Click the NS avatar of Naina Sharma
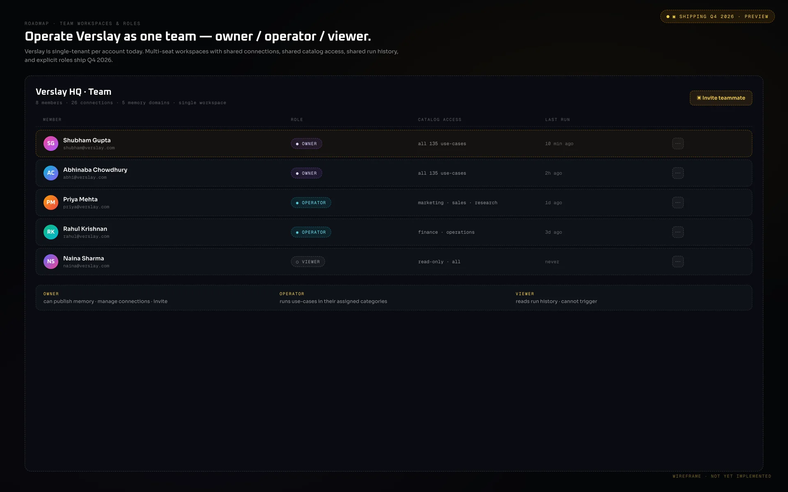 [51, 262]
